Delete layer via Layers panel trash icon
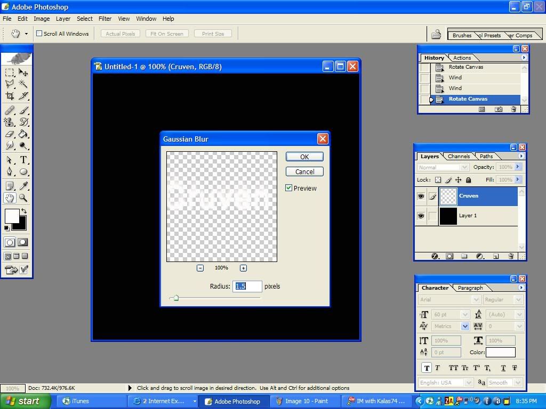 (x=511, y=256)
